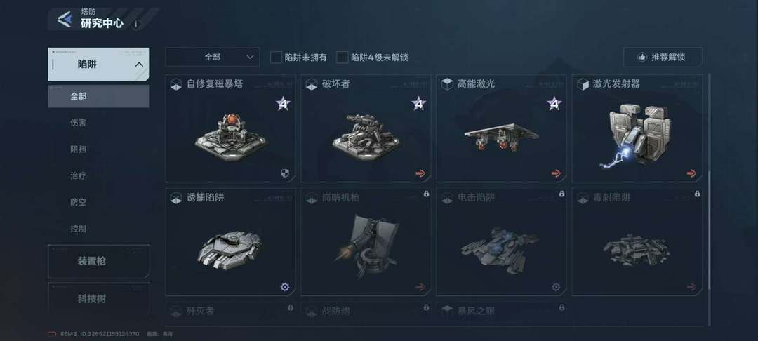Collapse the 陷阱 category section

[99, 65]
